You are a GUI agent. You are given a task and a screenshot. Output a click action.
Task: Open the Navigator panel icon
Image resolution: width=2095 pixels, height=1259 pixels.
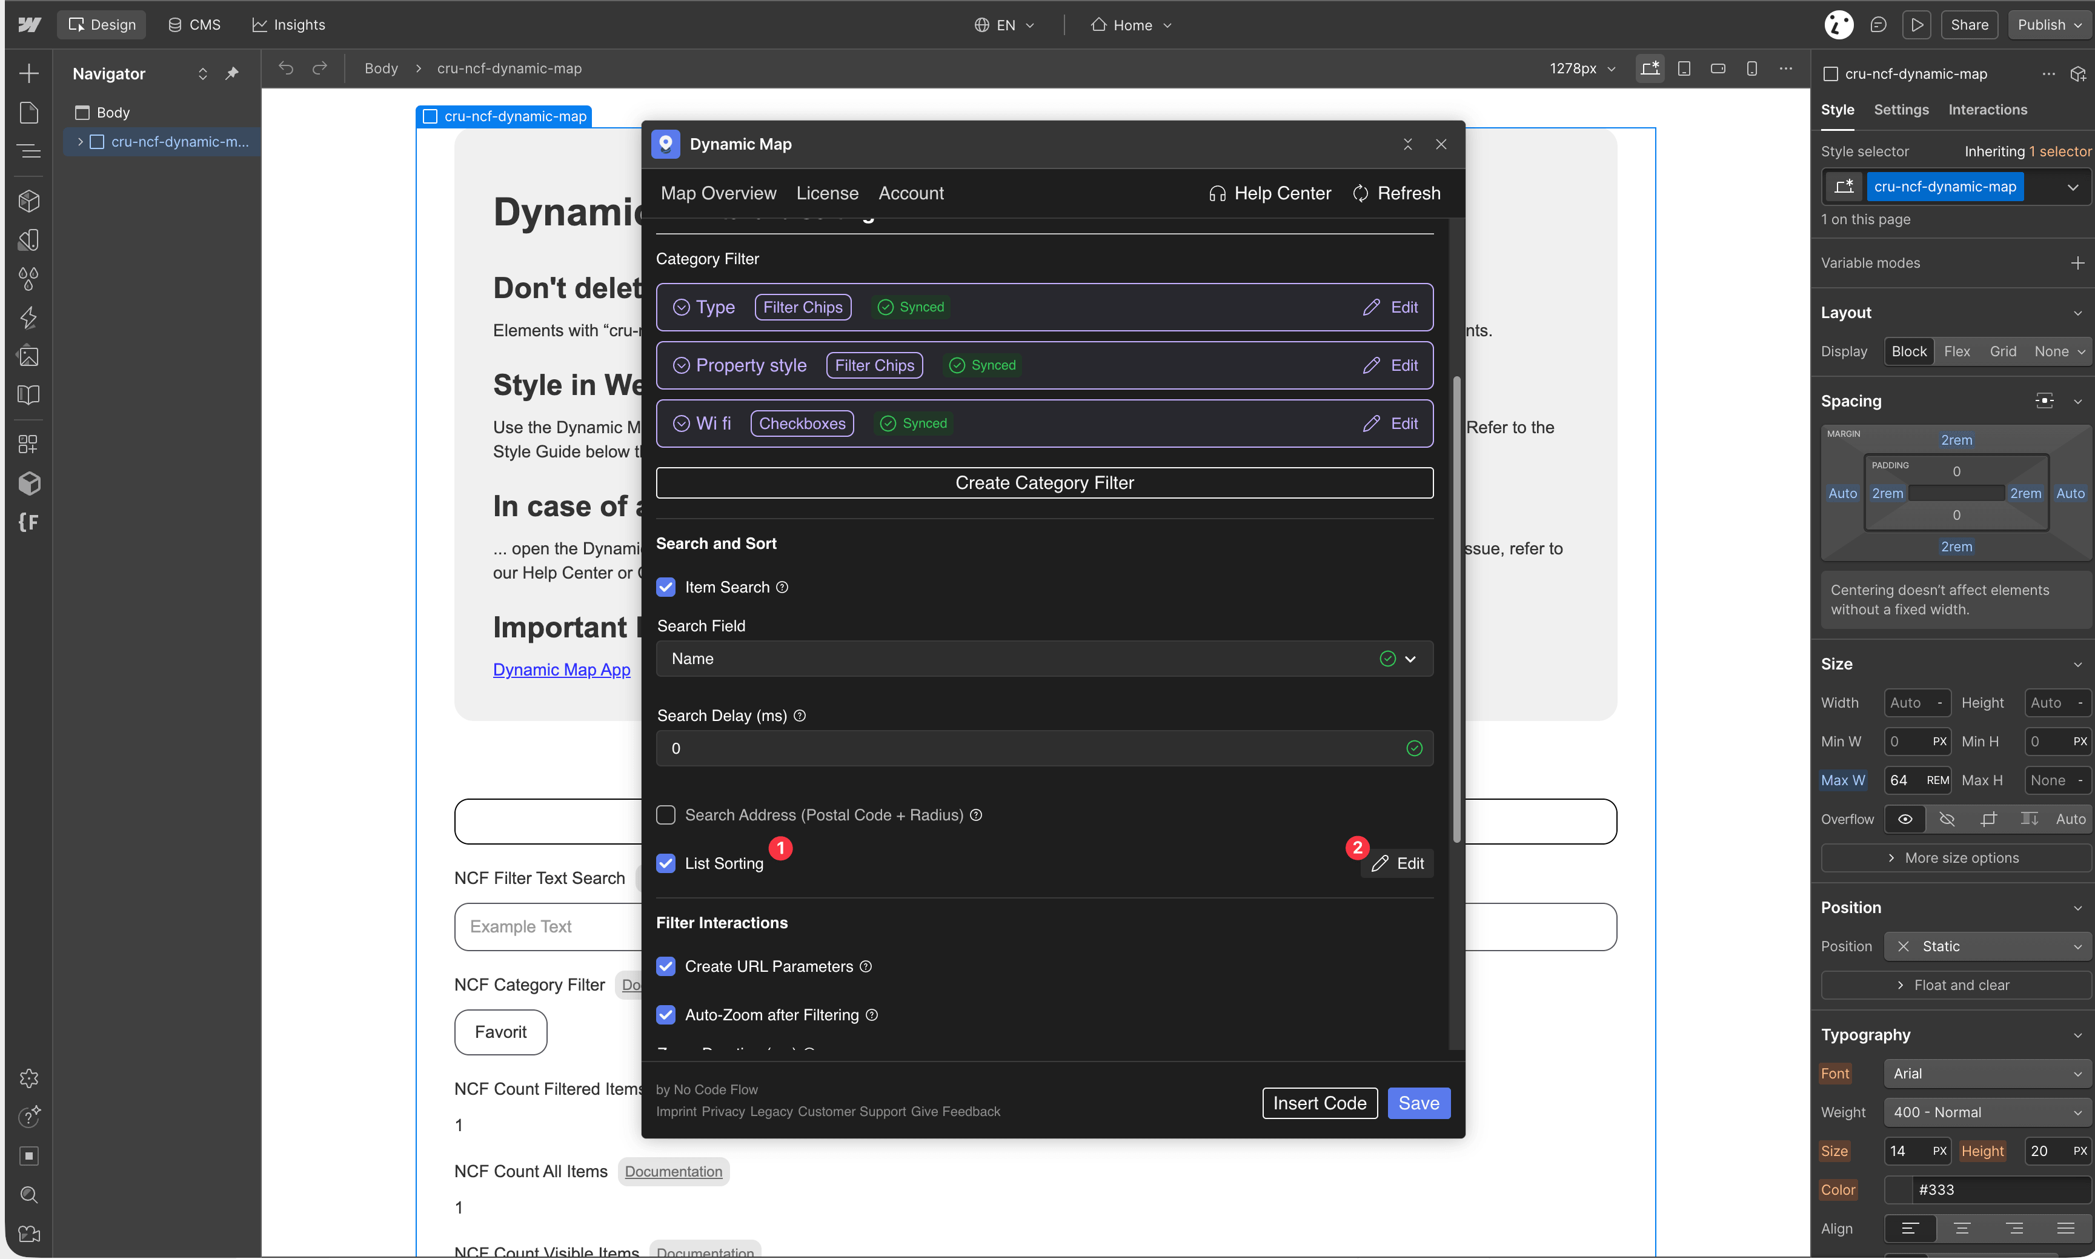pyautogui.click(x=29, y=152)
